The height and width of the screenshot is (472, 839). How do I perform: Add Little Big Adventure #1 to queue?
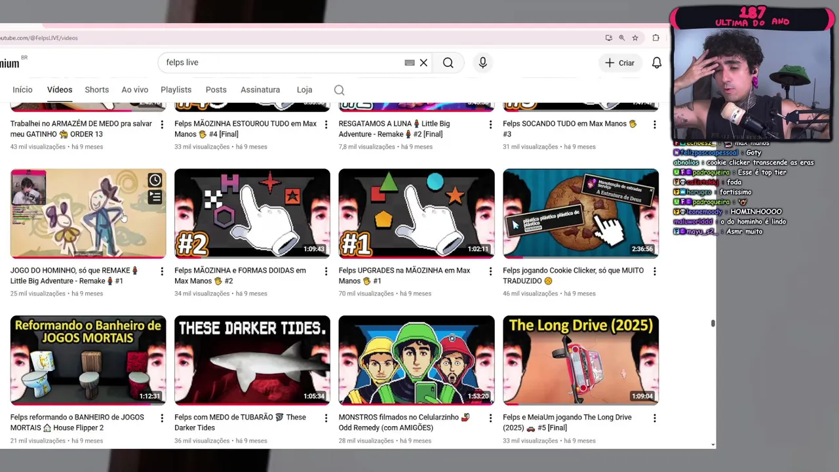click(155, 197)
